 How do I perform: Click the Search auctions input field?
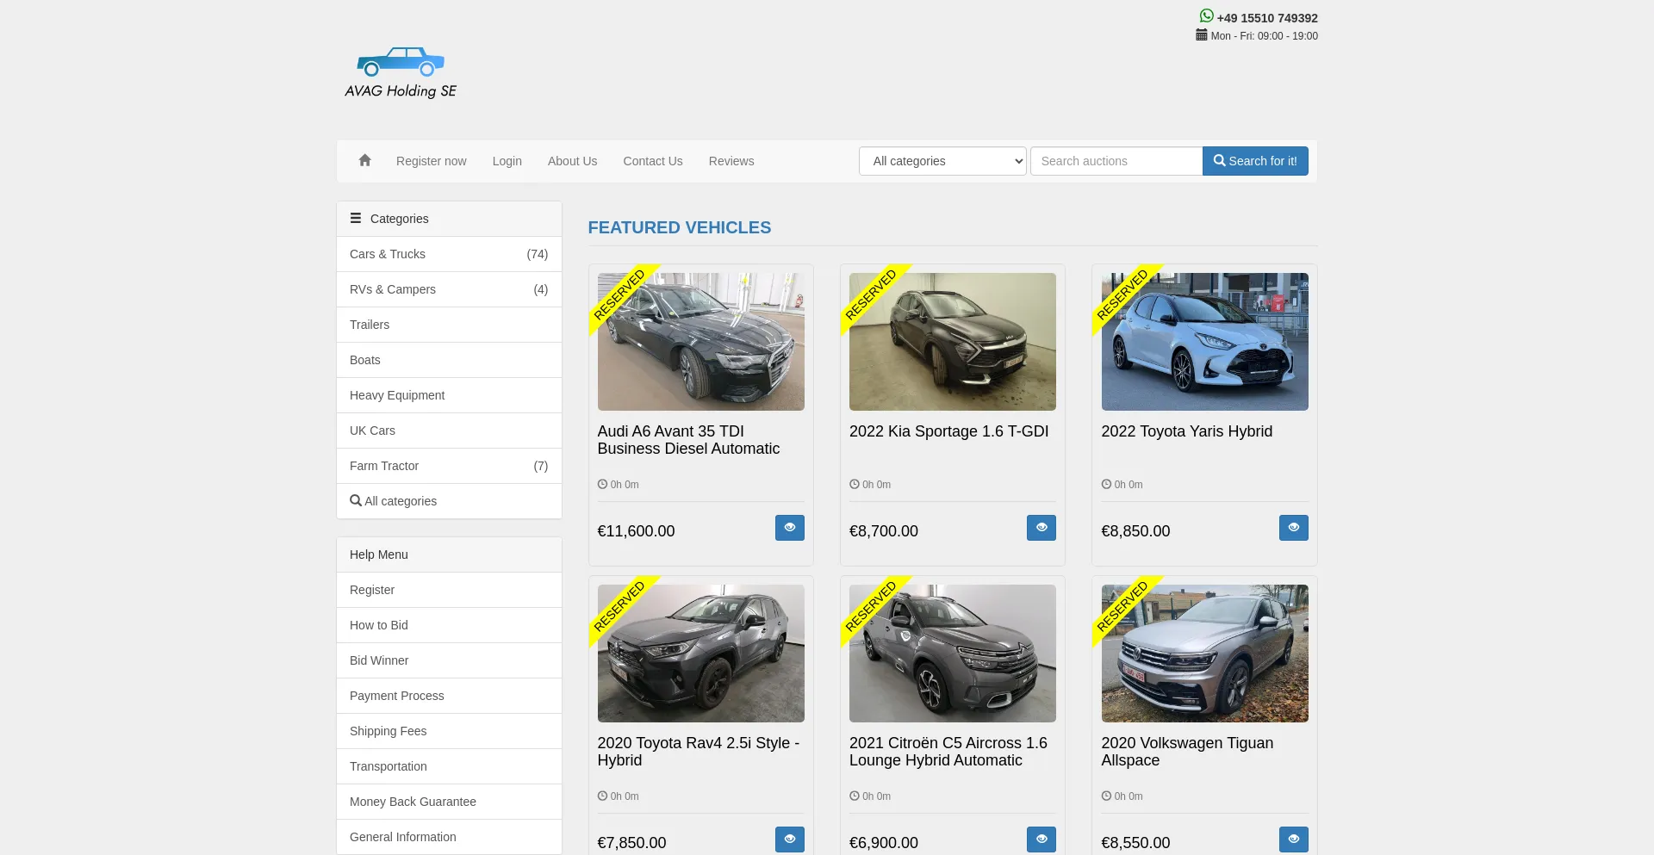1116,161
